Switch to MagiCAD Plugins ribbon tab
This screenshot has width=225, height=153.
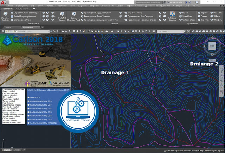pos(22,9)
